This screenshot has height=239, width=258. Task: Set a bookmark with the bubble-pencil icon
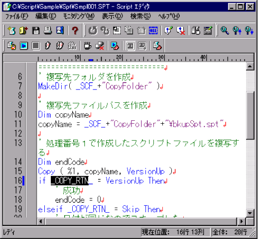168,30
